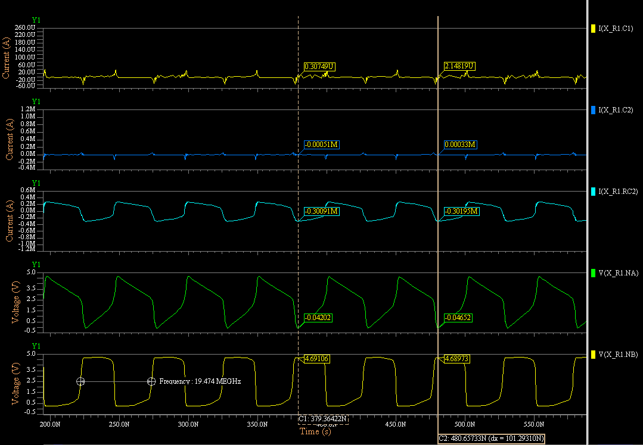Click the 0.30749U cursor value tag
Screen dimensions: 643x445
[319, 66]
